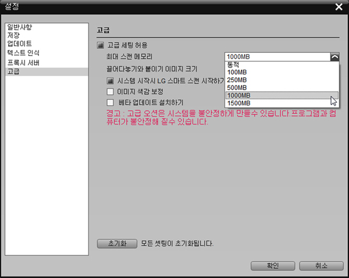The image size is (349, 278).
Task: Open 텍스트 인식 settings category
Action: click(23, 53)
